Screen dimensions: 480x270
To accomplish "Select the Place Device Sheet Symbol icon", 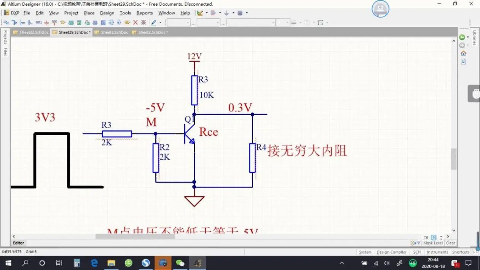I will click(87, 22).
